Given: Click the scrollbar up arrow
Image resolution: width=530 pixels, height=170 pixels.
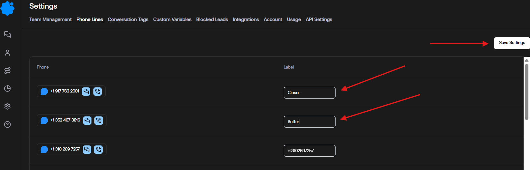Looking at the screenshot, I should (x=526, y=60).
